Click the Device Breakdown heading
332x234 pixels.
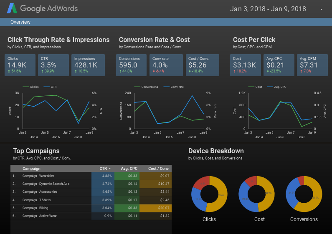[216, 151]
